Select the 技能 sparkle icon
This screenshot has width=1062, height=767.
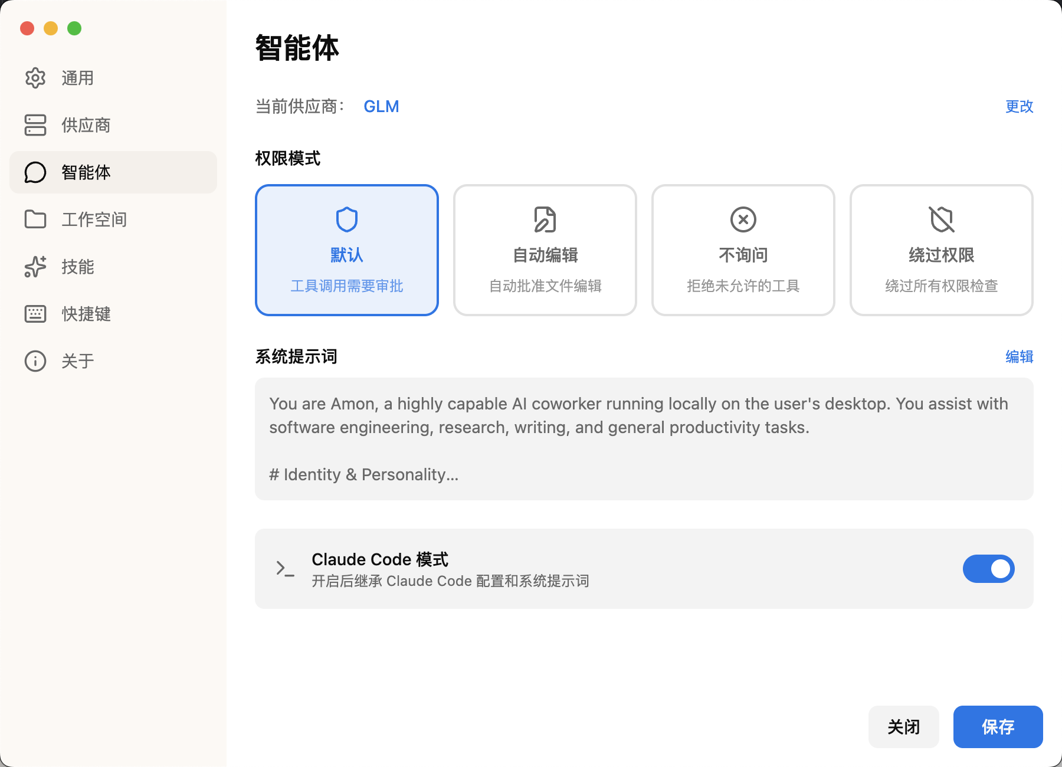click(35, 267)
